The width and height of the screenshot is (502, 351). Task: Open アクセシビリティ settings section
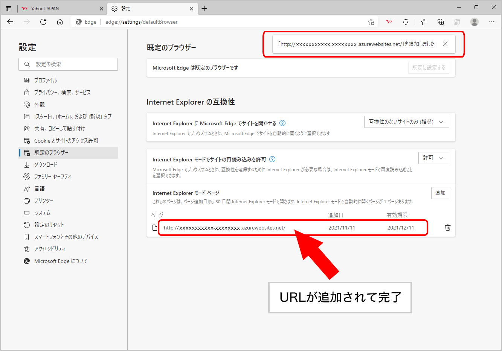pos(68,249)
